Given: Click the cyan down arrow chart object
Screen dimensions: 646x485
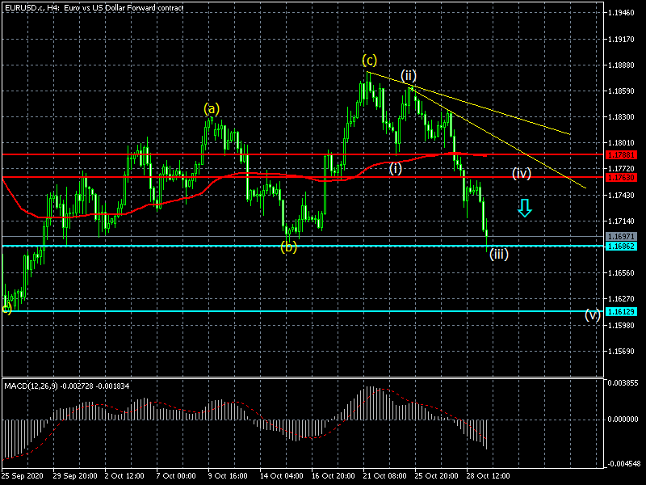Looking at the screenshot, I should click(x=524, y=208).
